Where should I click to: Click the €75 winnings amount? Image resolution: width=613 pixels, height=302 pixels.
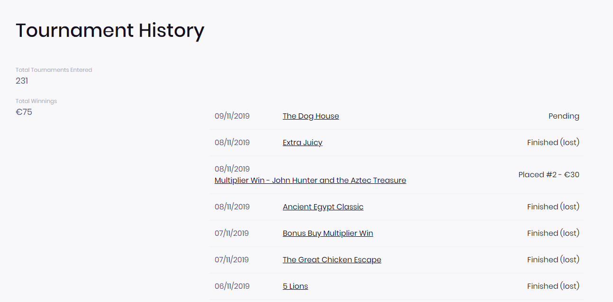click(x=24, y=112)
